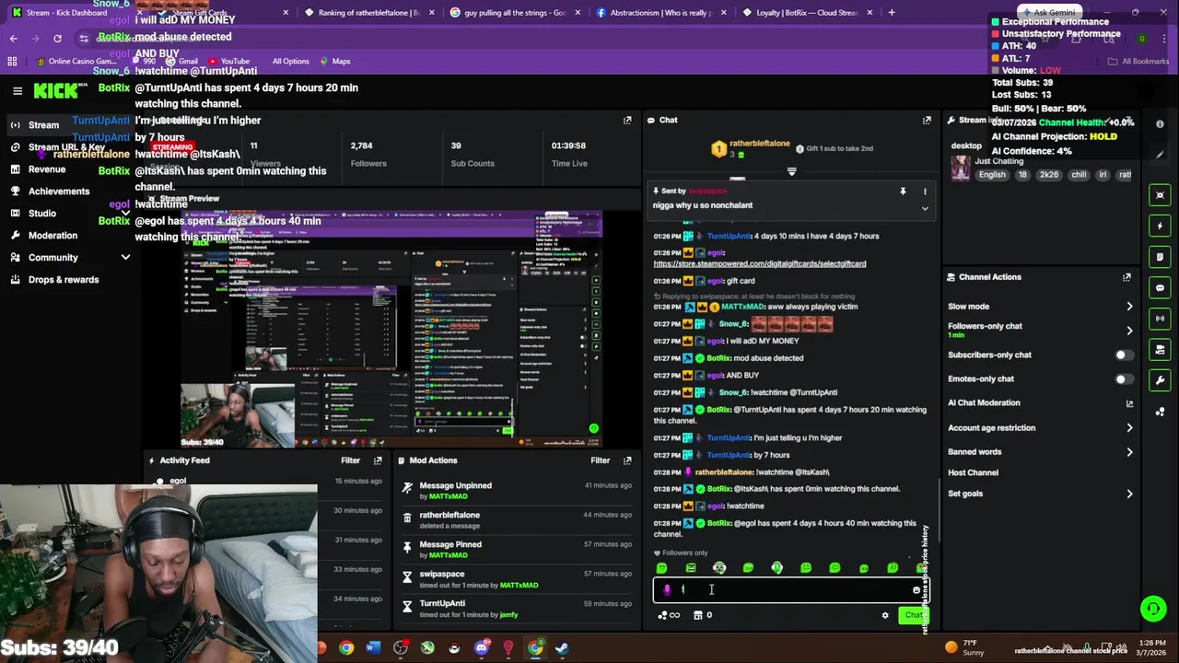The image size is (1179, 663).
Task: Expand Banned words settings
Action: (1130, 452)
